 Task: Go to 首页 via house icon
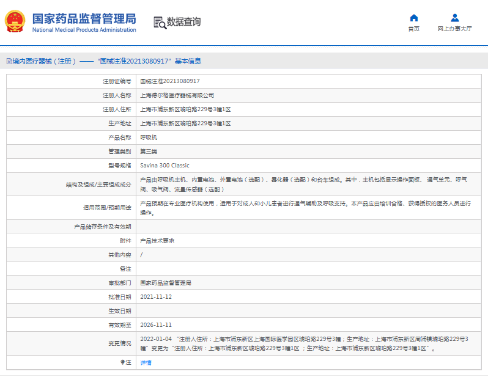tap(413, 18)
